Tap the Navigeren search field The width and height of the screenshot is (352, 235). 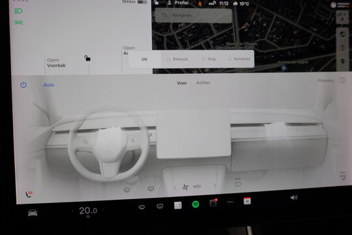tap(194, 15)
